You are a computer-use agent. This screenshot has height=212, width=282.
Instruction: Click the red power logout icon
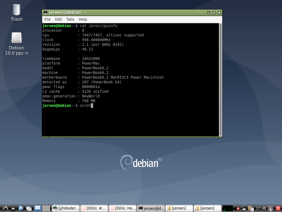[278, 209]
